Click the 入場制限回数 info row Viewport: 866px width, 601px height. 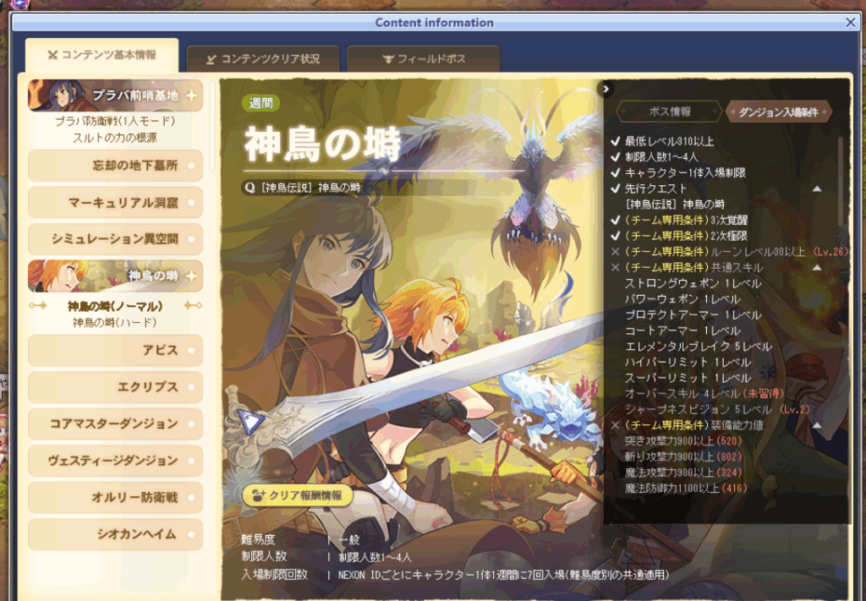[455, 575]
